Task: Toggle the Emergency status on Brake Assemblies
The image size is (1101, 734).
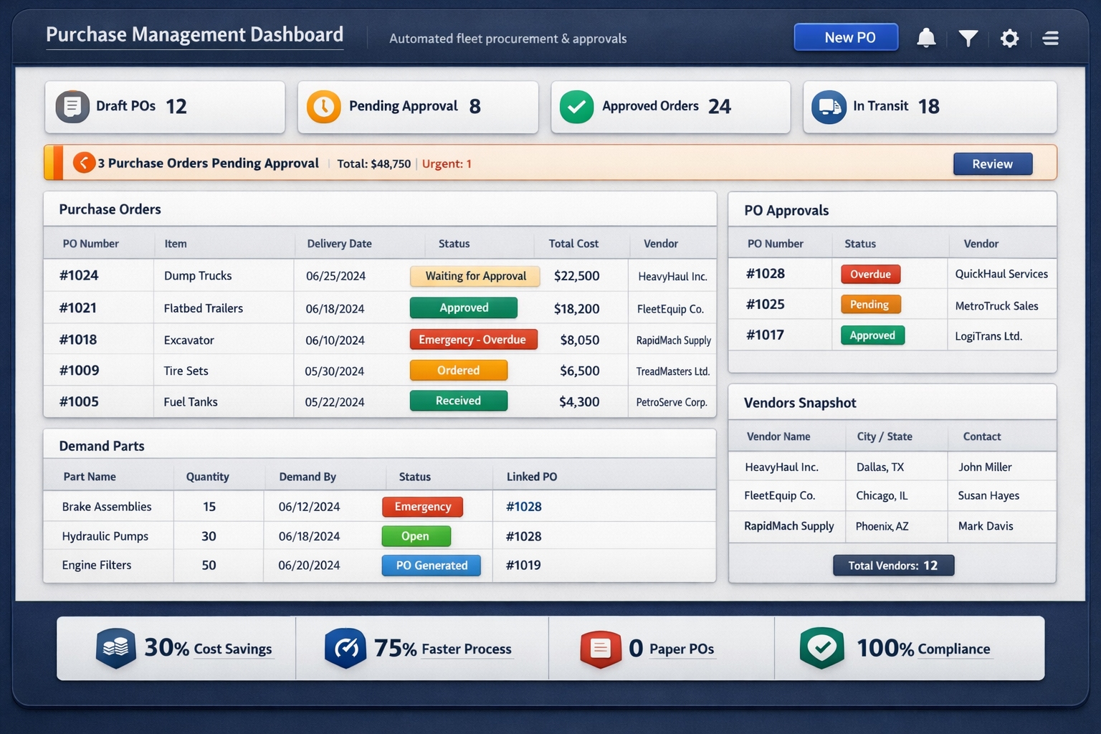Action: coord(422,507)
